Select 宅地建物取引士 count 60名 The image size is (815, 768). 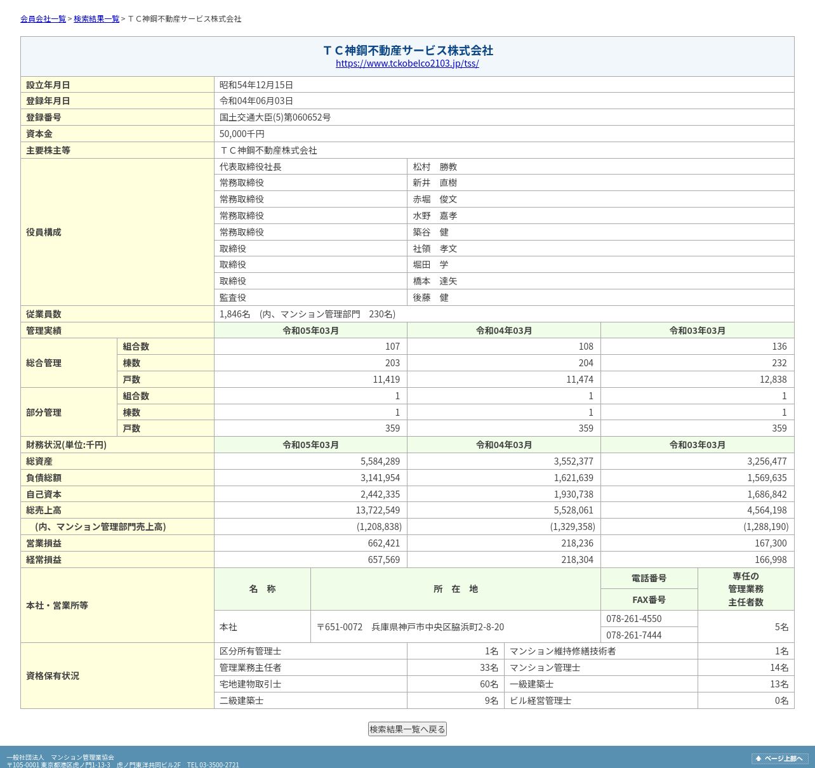point(489,684)
